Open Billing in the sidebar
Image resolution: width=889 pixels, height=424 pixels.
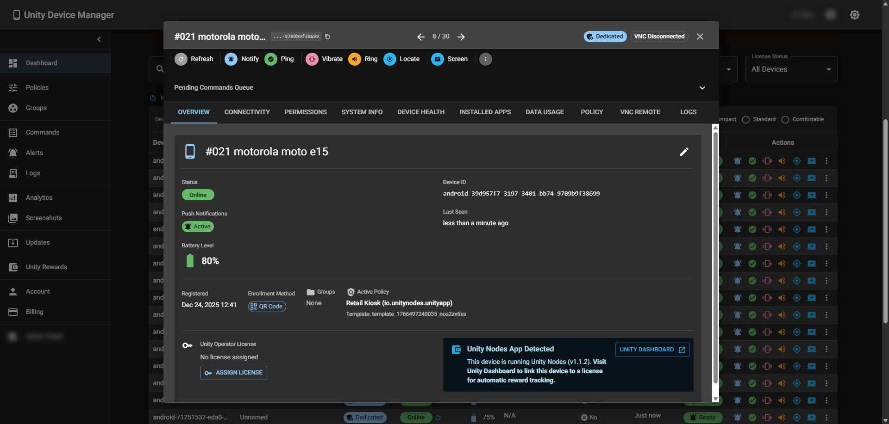tap(56, 312)
